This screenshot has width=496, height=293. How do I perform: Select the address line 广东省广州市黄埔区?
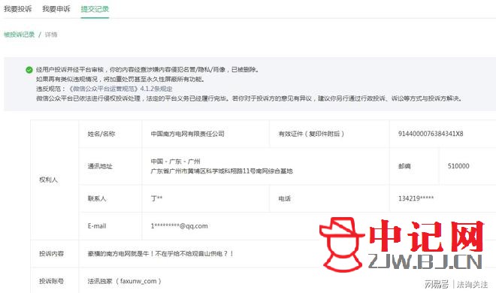pos(222,171)
